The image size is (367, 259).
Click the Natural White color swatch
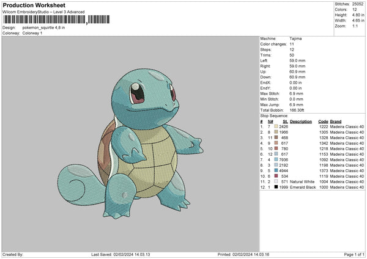tap(276, 181)
